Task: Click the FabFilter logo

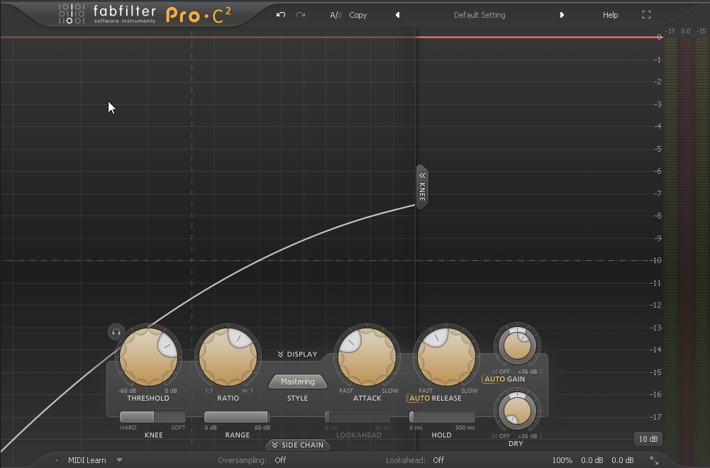Action: coord(107,14)
